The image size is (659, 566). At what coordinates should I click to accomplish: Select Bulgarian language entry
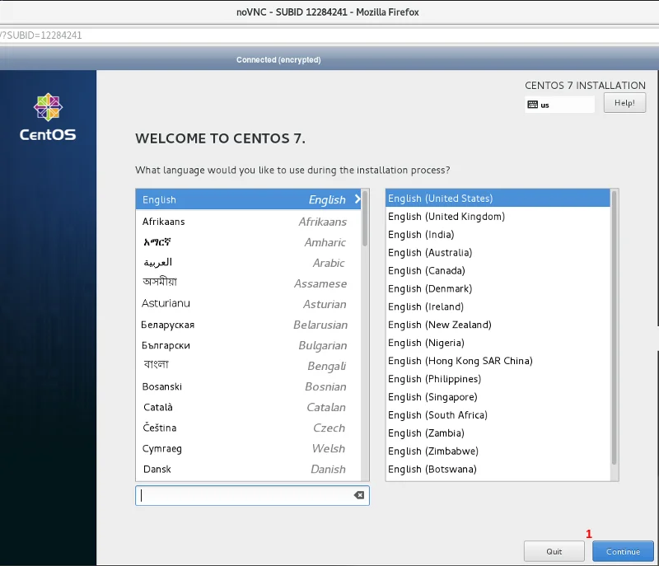pos(245,345)
